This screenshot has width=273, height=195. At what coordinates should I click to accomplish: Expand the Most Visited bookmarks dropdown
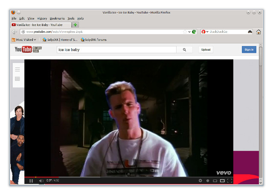click(24, 40)
